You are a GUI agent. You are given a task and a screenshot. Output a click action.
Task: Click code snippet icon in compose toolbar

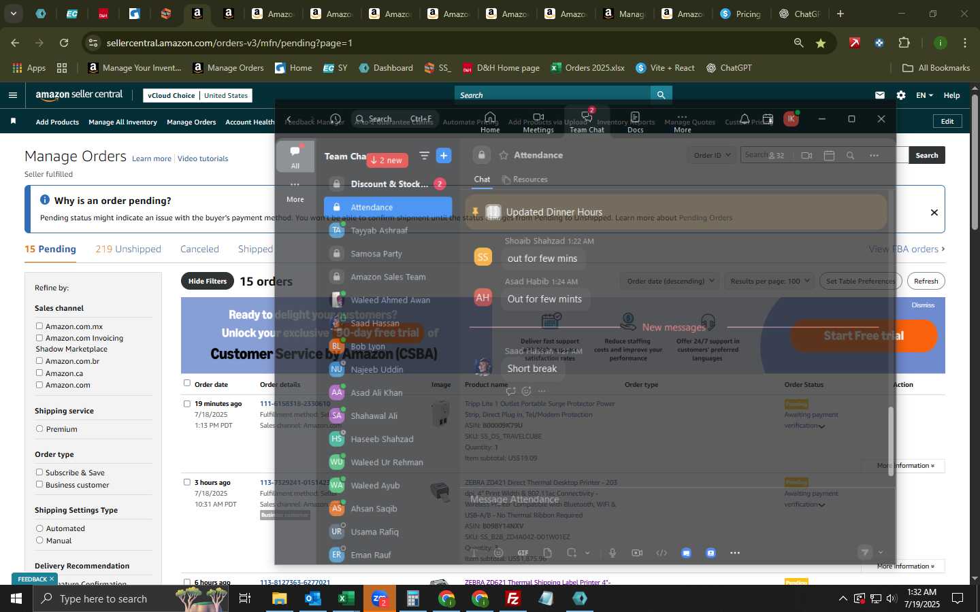point(661,553)
